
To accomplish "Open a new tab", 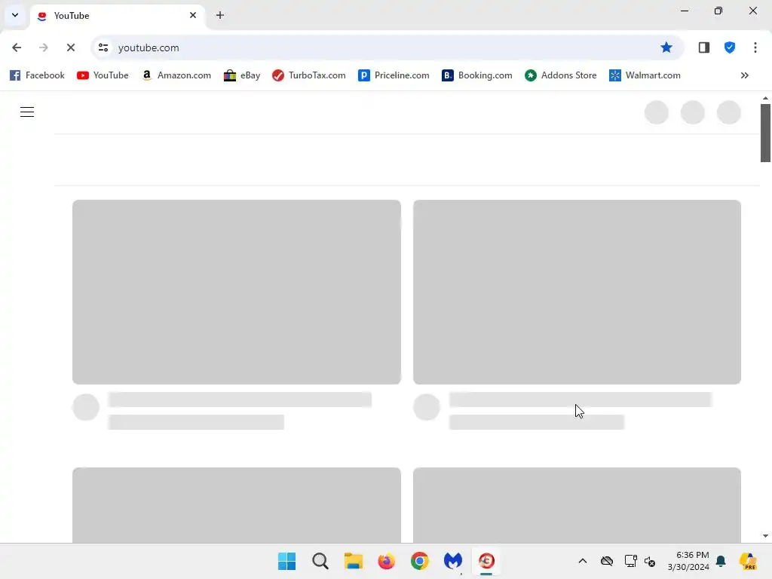I will pyautogui.click(x=220, y=15).
